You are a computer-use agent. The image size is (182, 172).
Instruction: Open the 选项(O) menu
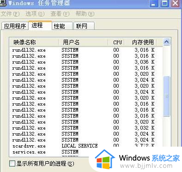tap(35, 14)
